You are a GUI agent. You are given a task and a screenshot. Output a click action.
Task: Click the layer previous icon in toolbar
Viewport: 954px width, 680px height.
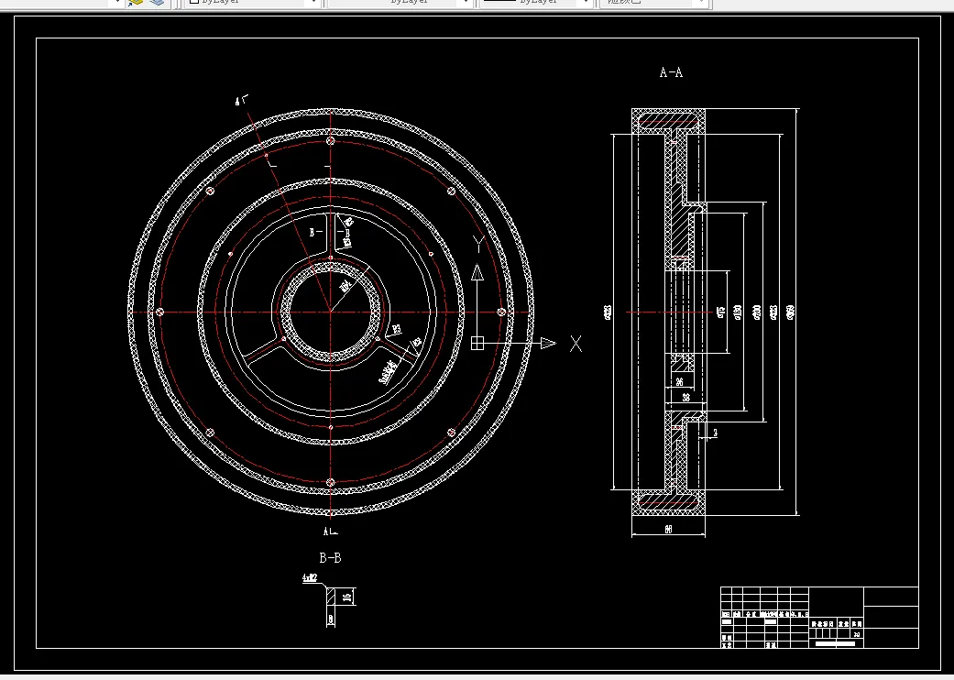135,3
